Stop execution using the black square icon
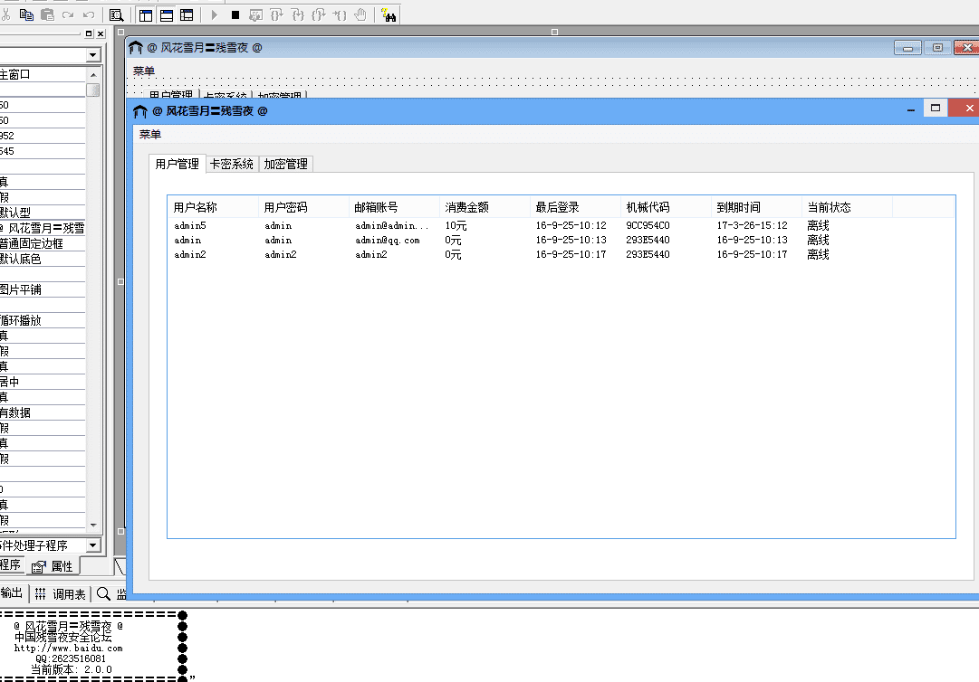Viewport: 979px width, 682px height. click(x=235, y=14)
